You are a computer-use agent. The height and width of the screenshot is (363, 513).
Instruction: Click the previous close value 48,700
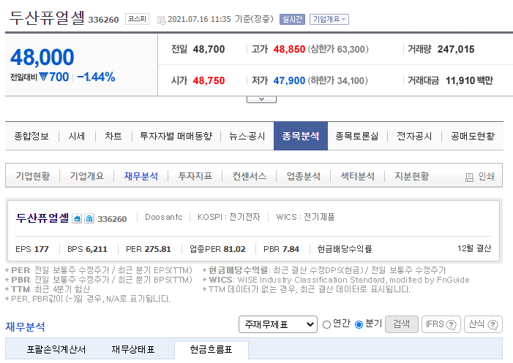(209, 49)
